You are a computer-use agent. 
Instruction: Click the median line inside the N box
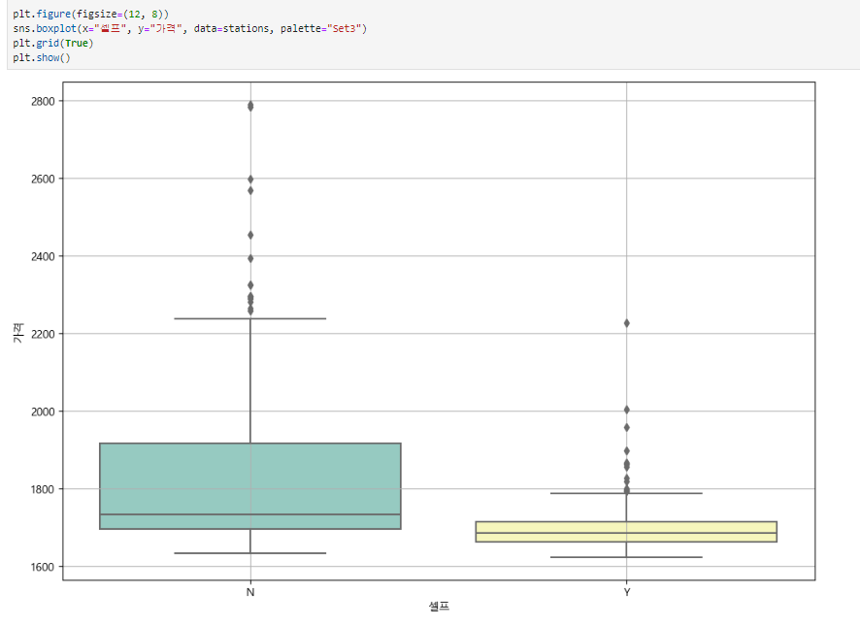point(250,514)
